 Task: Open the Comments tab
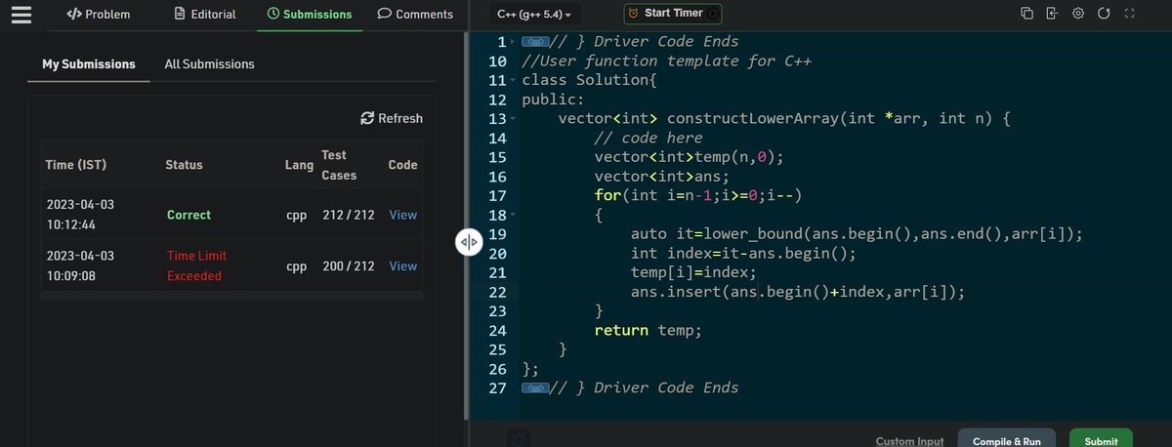click(x=415, y=15)
